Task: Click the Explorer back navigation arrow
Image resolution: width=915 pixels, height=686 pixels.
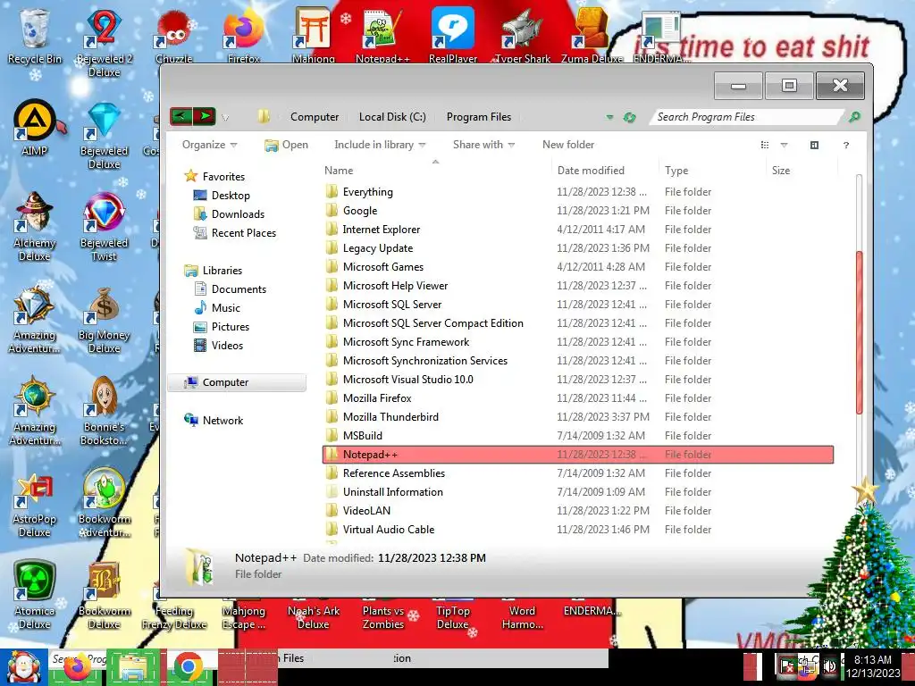Action: [180, 116]
